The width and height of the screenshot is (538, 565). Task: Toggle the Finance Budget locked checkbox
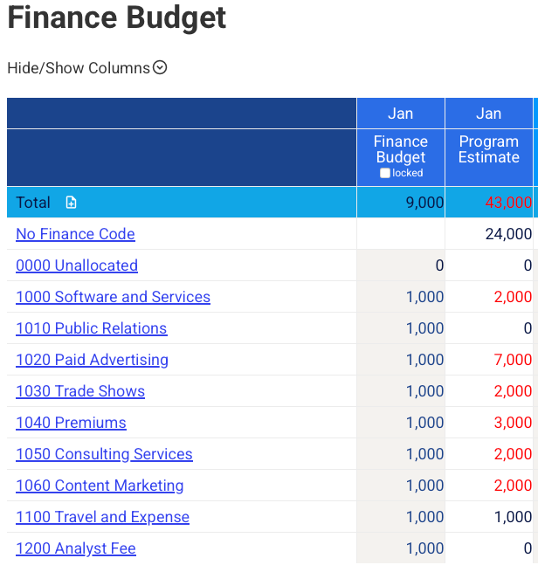tap(385, 173)
